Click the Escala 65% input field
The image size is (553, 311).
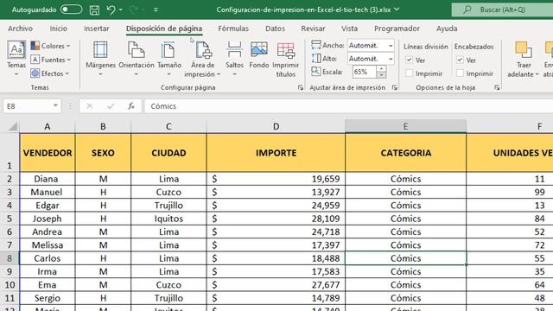[365, 72]
